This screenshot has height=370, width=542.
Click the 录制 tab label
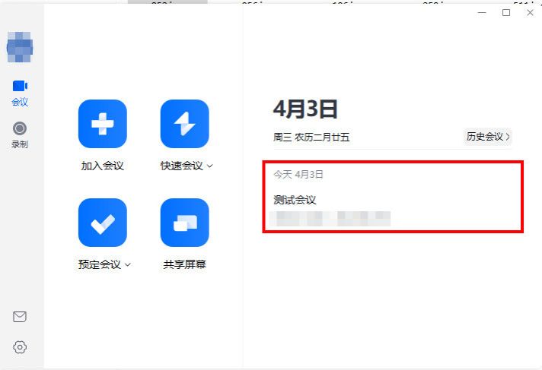(20, 144)
